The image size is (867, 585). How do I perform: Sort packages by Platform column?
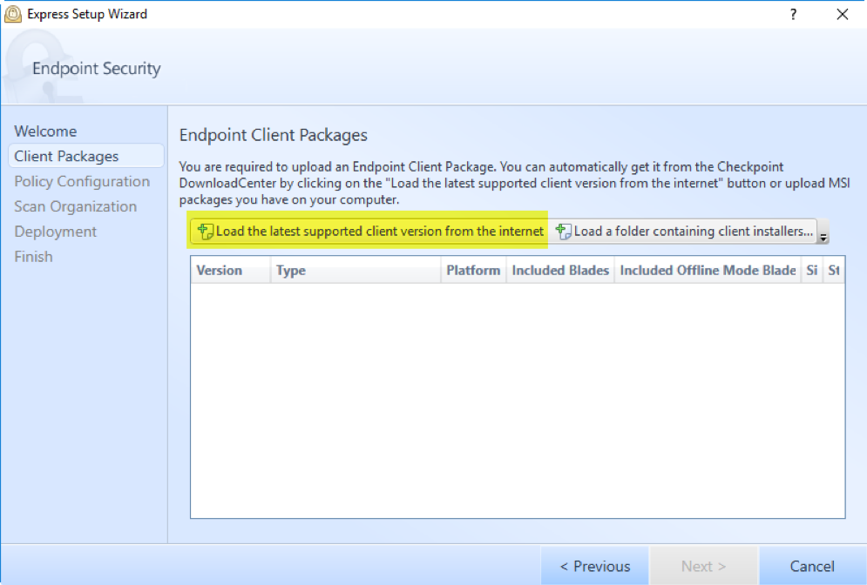pyautogui.click(x=473, y=271)
